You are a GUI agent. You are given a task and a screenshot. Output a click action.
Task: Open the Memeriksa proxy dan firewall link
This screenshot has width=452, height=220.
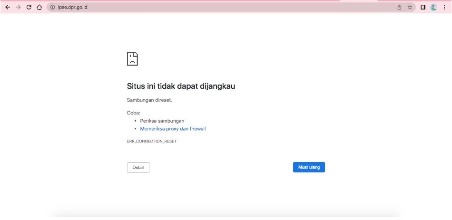173,129
